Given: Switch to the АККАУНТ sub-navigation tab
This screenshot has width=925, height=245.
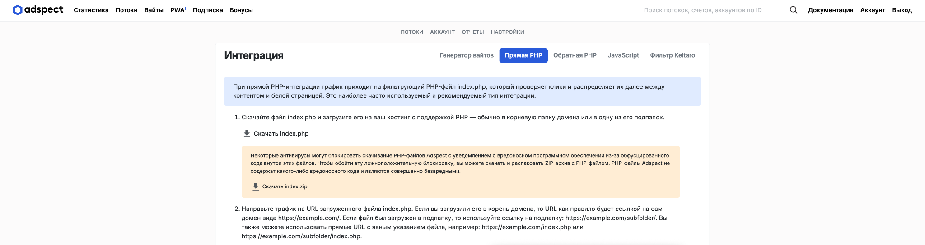Looking at the screenshot, I should (442, 32).
